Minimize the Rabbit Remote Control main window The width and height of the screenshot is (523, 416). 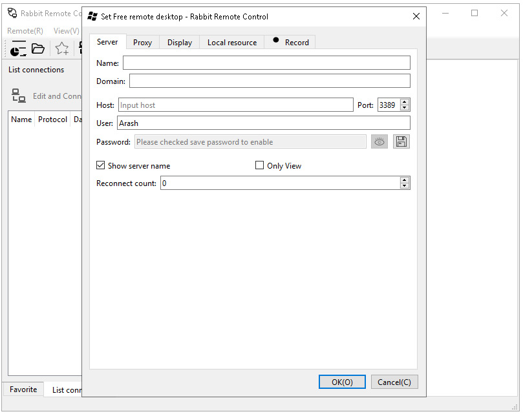tap(445, 13)
